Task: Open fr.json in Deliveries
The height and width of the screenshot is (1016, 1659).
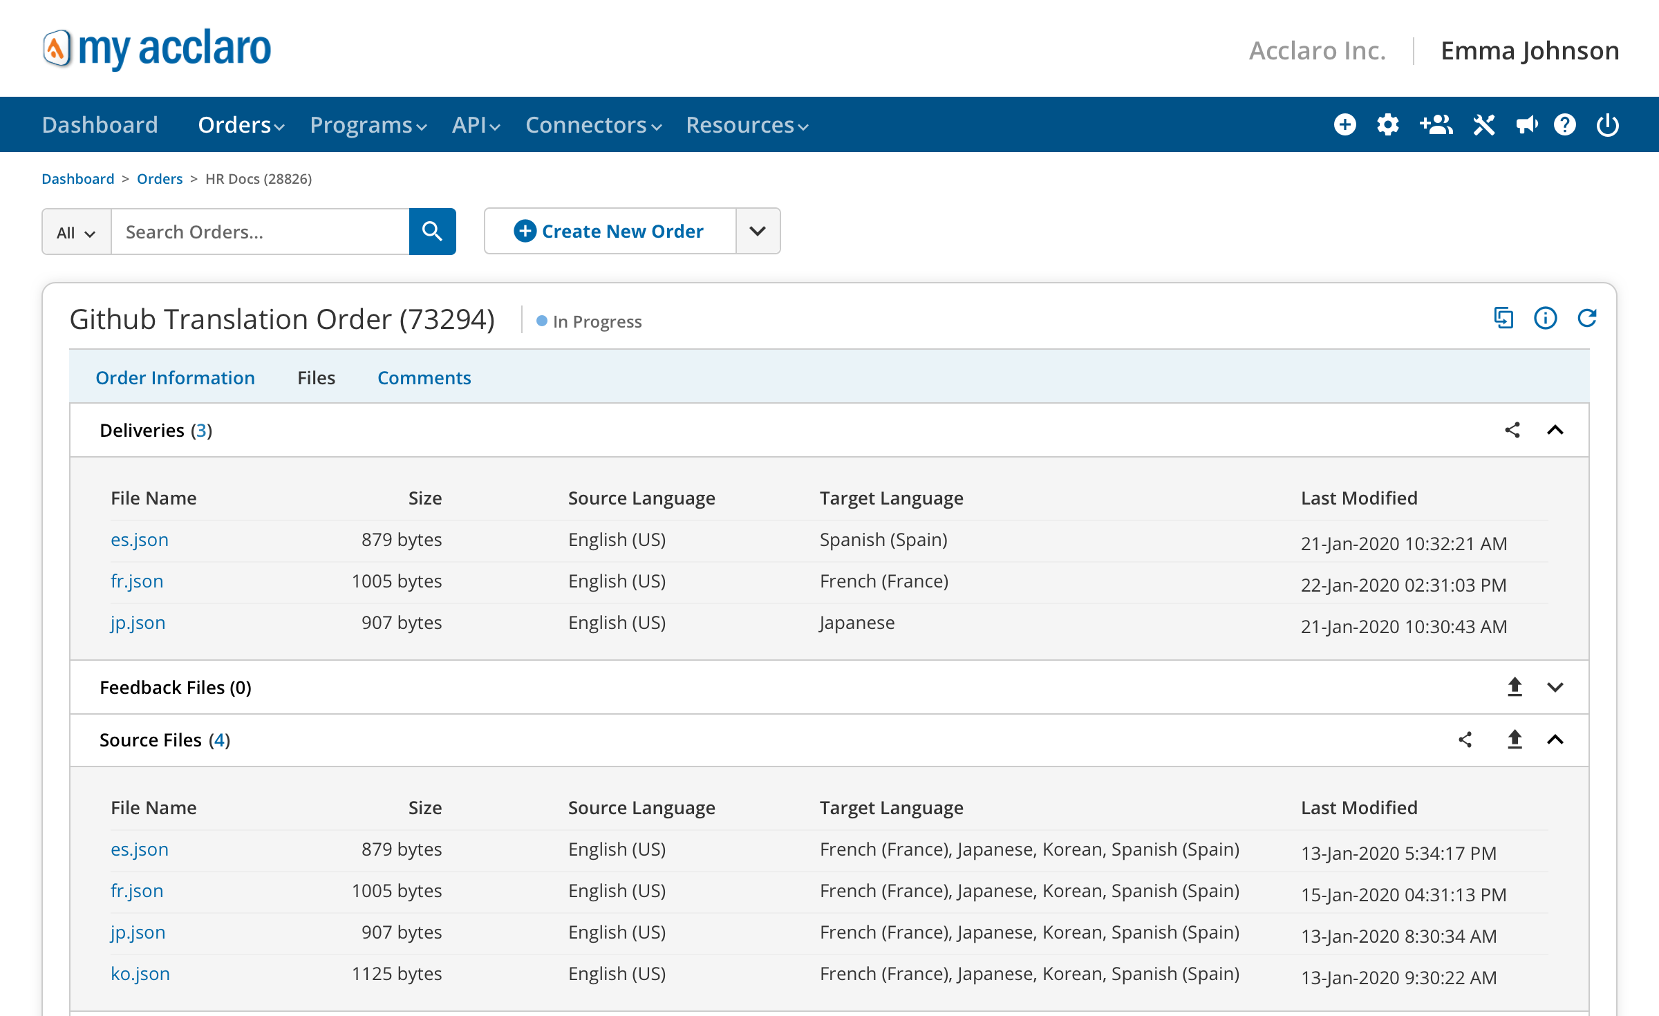Action: (x=137, y=581)
